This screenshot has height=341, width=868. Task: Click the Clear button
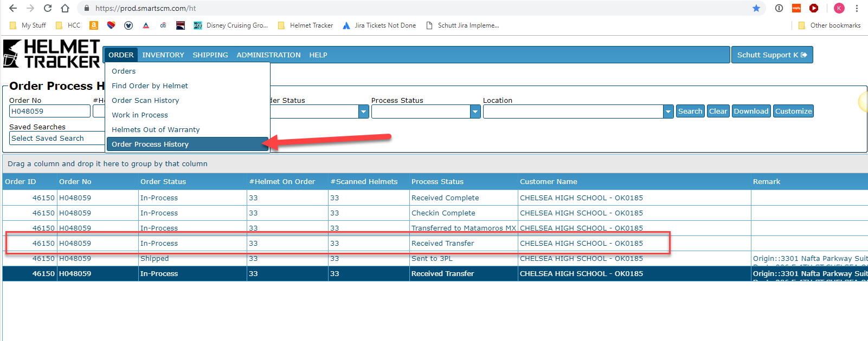[x=718, y=111]
